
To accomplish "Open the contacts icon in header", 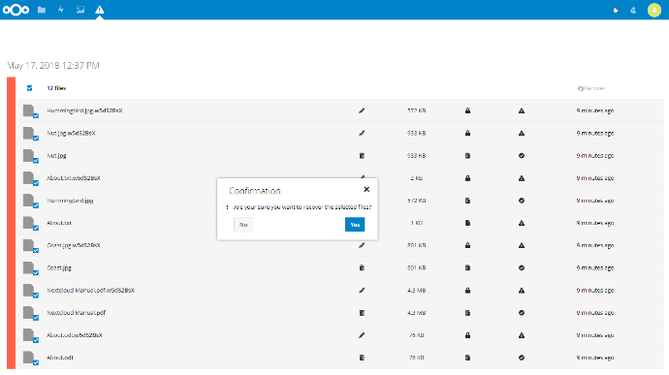I will (633, 11).
